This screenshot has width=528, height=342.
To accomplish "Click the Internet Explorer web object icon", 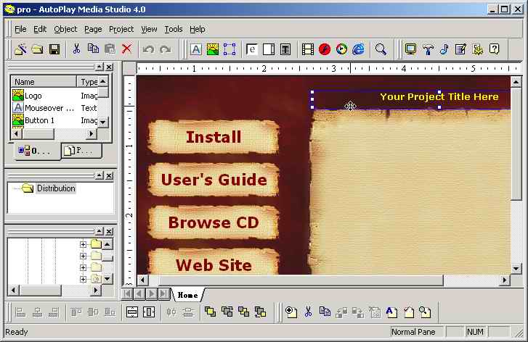I will pos(359,49).
